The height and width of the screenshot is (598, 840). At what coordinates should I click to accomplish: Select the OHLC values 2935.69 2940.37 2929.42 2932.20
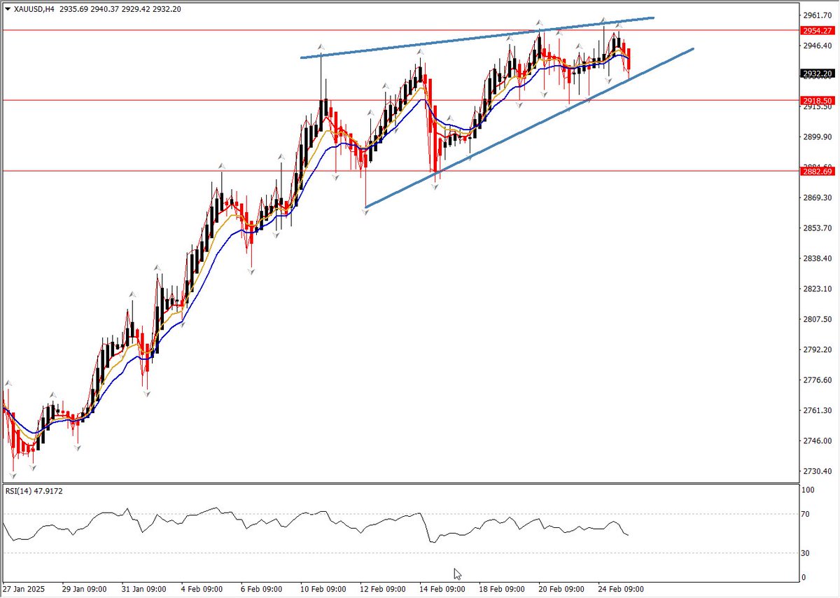(x=120, y=8)
